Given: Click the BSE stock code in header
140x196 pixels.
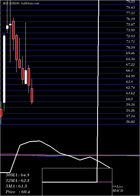Looking at the screenshot, I should pos(11,3).
